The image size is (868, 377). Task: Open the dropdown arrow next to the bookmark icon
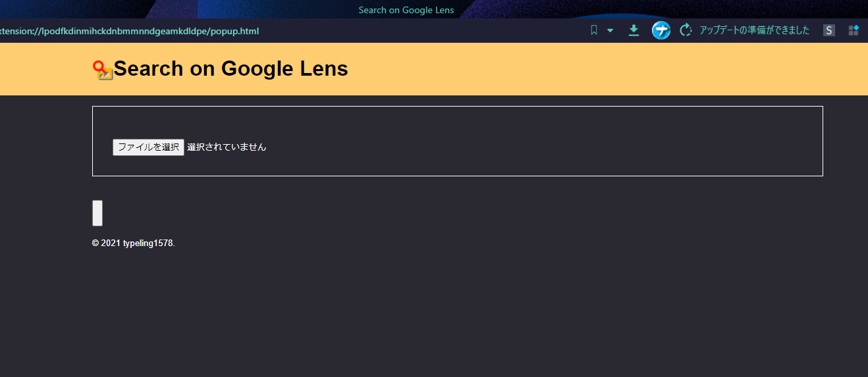click(610, 30)
